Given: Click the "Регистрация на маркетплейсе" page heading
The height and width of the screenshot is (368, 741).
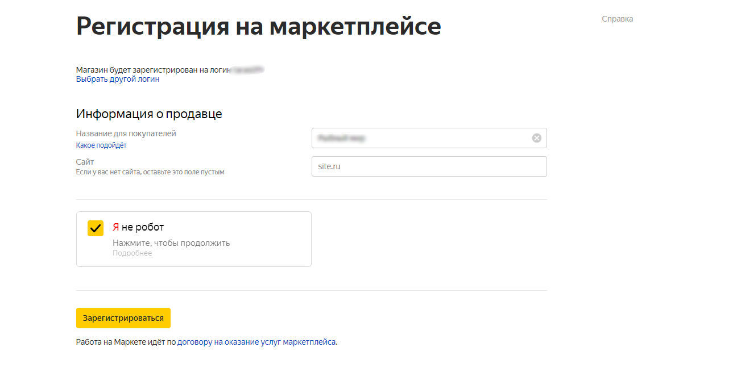Looking at the screenshot, I should [258, 26].
